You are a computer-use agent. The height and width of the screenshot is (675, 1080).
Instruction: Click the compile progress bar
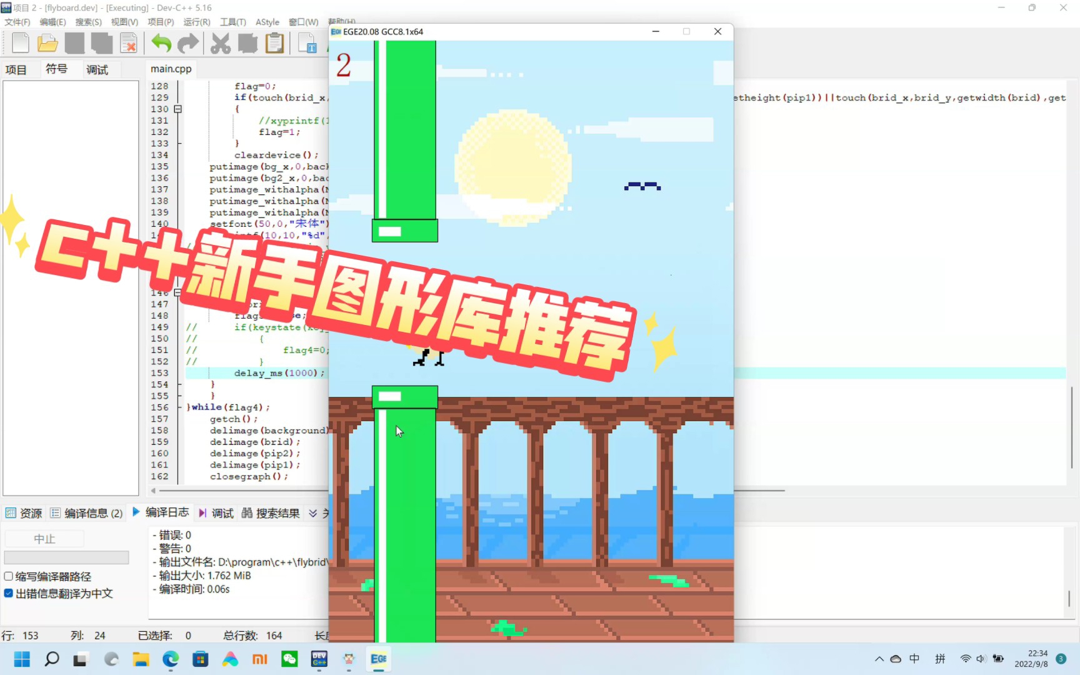66,557
